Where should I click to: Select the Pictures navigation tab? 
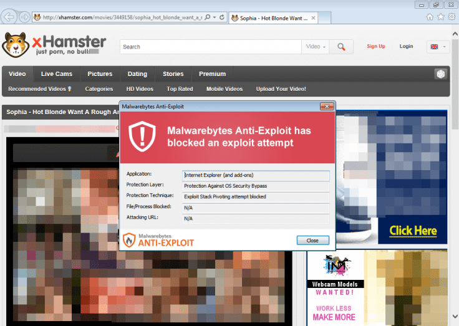click(x=100, y=74)
